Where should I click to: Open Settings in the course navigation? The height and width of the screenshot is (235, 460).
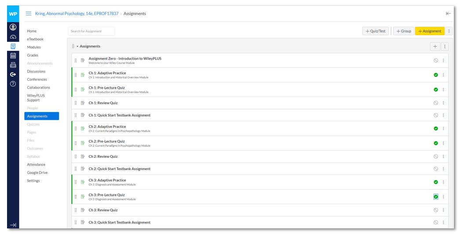[33, 181]
